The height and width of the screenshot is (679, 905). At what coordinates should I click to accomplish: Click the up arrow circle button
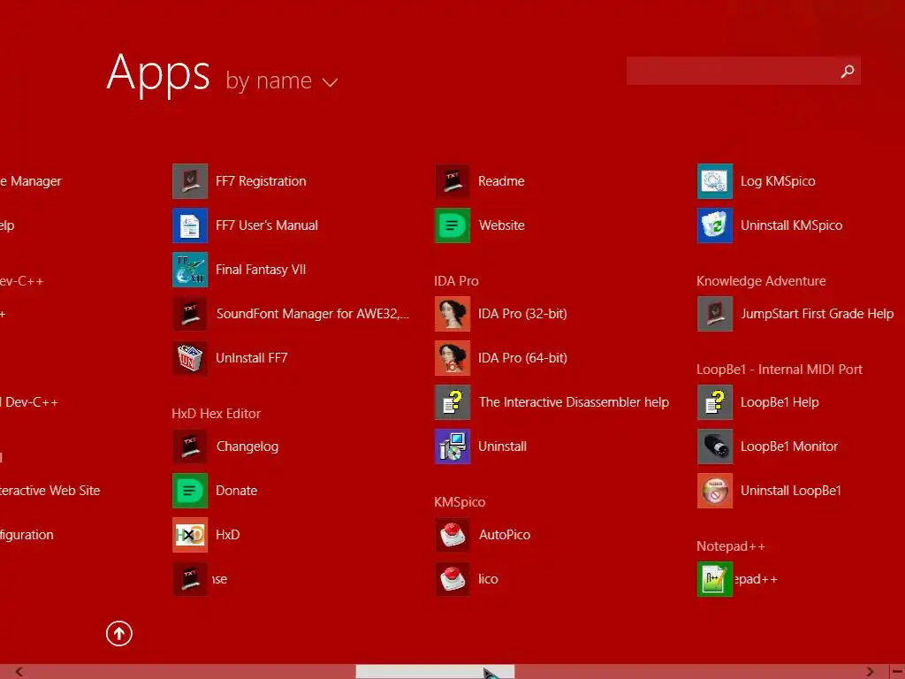tap(119, 633)
